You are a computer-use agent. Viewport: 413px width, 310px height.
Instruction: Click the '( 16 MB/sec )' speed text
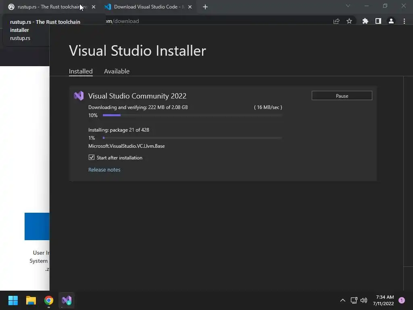pyautogui.click(x=268, y=107)
